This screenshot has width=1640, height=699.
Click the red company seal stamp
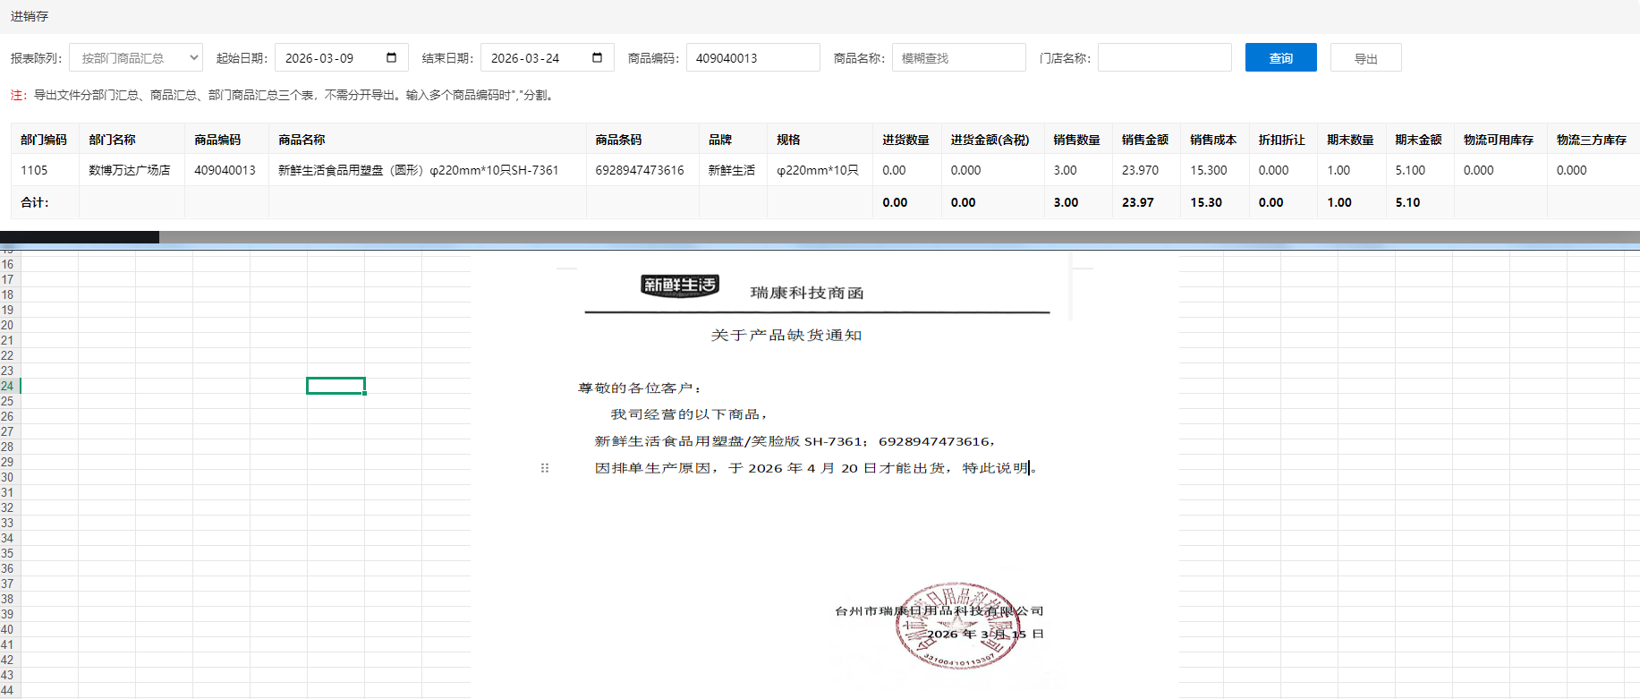956,627
